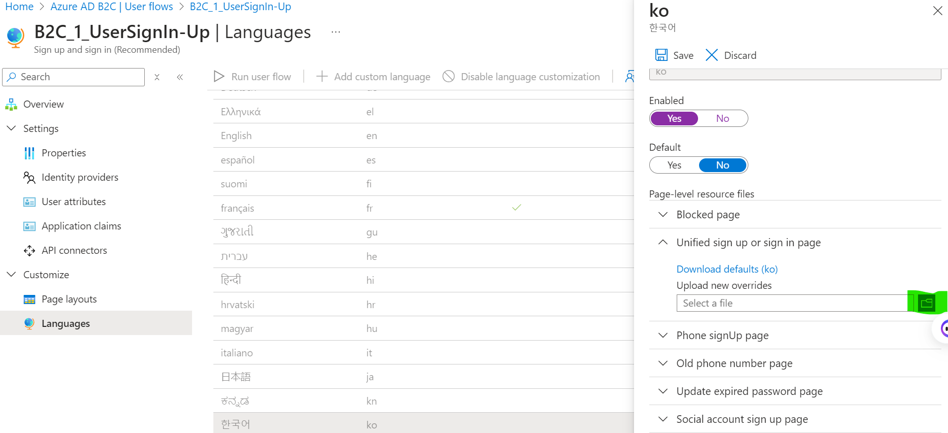
Task: Open the more options ellipsis in the header
Action: 336,32
